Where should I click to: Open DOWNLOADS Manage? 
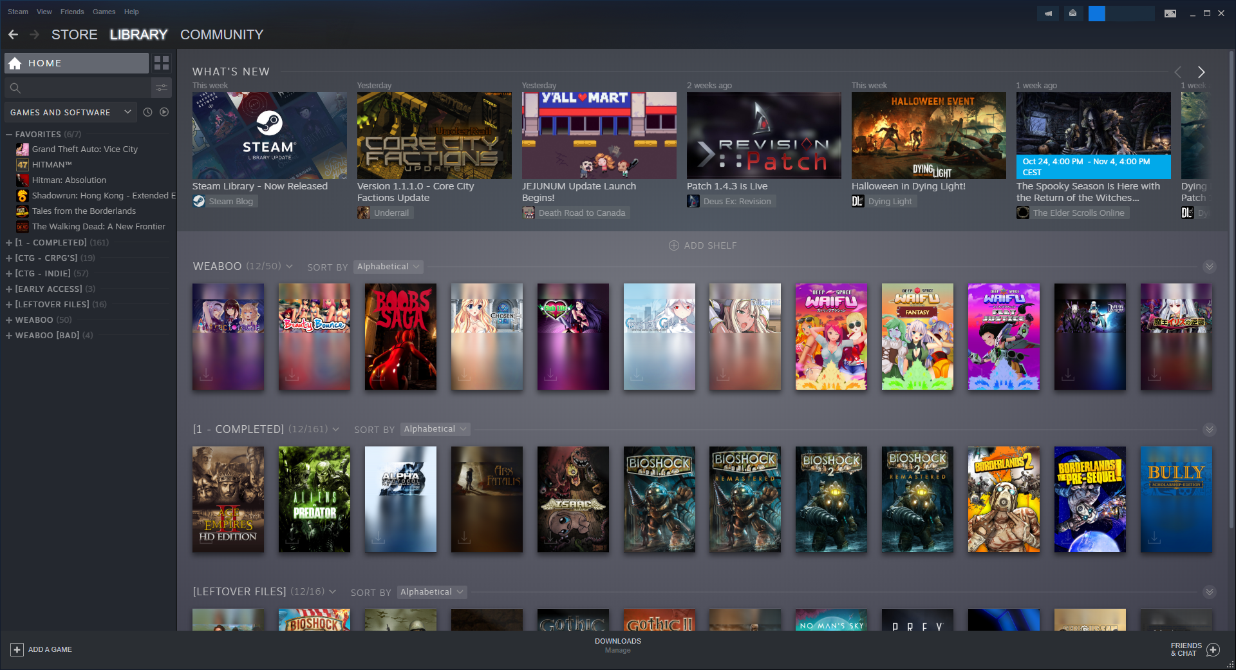(x=618, y=646)
